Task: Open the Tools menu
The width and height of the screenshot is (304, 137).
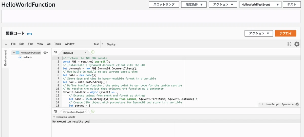Action: click(58, 44)
